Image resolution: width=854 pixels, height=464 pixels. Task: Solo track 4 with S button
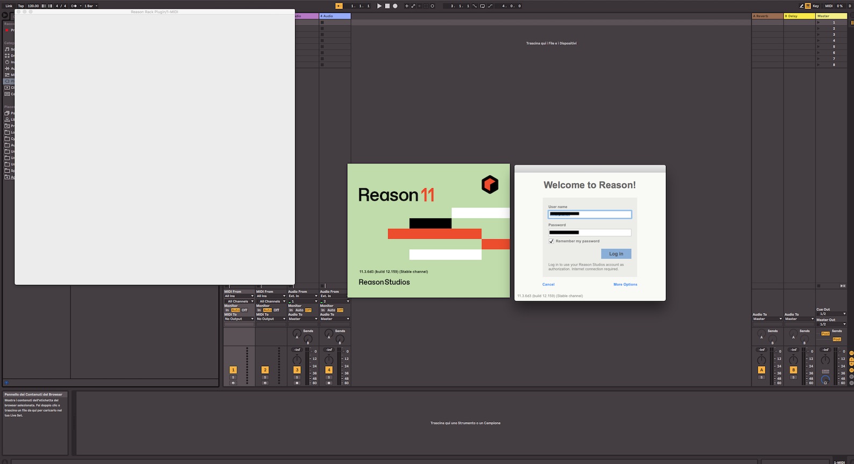click(329, 377)
